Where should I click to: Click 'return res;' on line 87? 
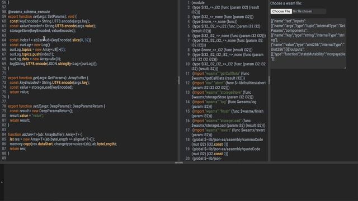(x=17, y=149)
